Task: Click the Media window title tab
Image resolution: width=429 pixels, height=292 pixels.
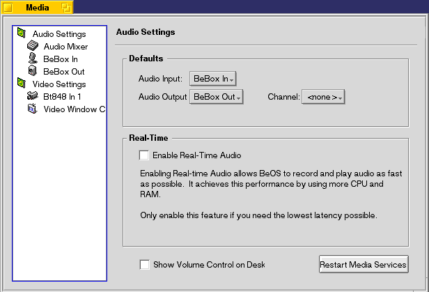Action: pos(38,8)
